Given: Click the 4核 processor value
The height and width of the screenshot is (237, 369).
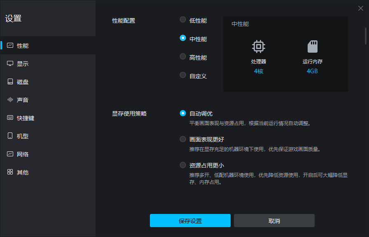Looking at the screenshot, I should [258, 71].
